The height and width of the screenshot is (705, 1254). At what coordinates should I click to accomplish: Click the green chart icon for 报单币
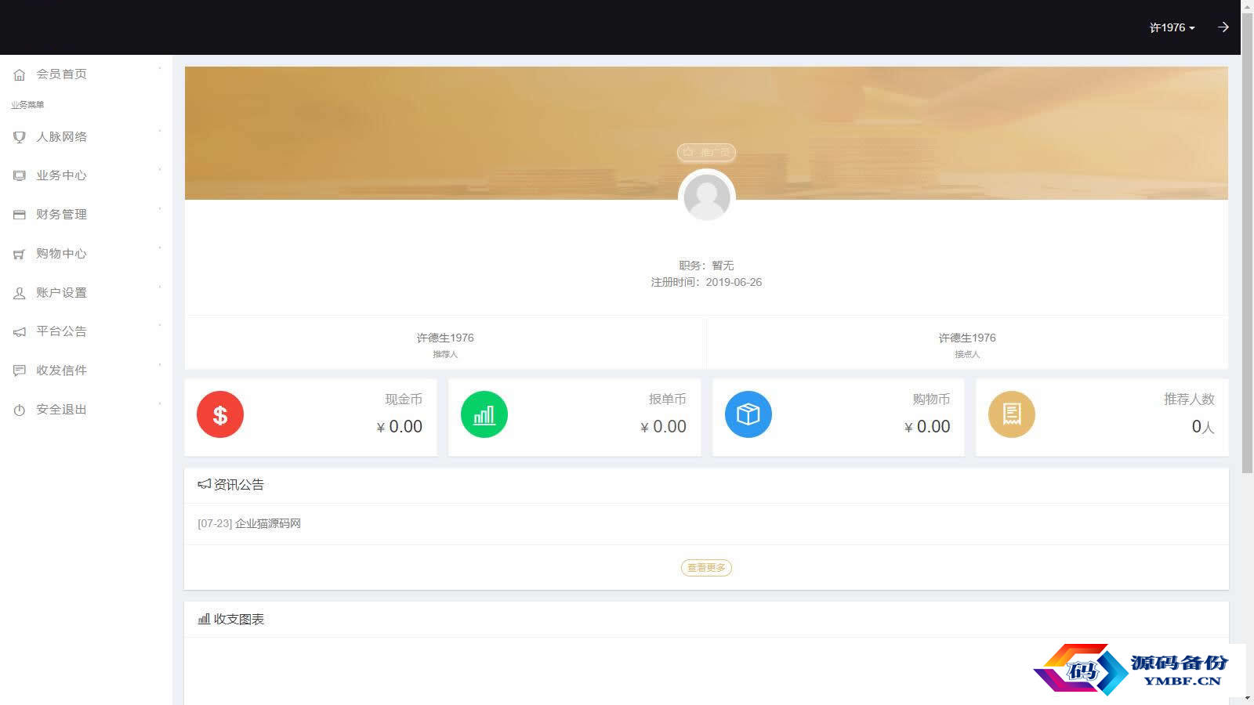pyautogui.click(x=484, y=414)
